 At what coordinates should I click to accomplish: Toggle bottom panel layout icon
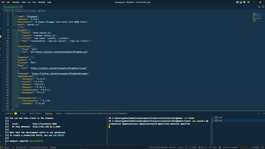pyautogui.click(x=241, y=2)
